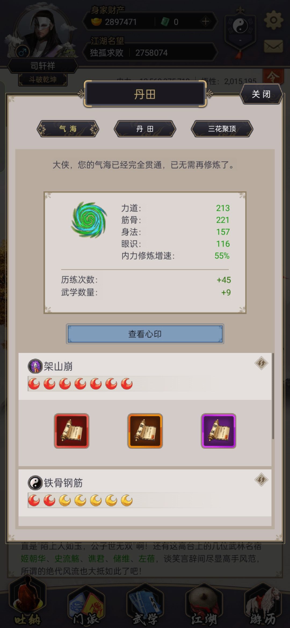The width and height of the screenshot is (290, 628).
Task: Open the settings gear icon
Action: 273,20
